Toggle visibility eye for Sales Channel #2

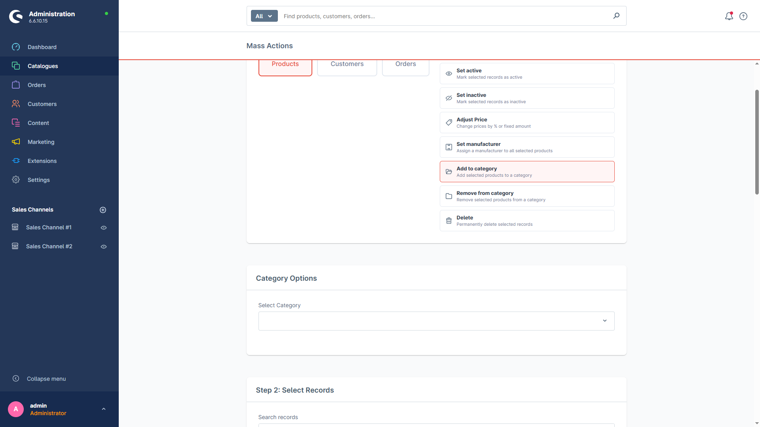pyautogui.click(x=104, y=247)
